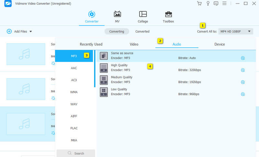The image size is (259, 157).
Task: Open the hamburger menu icon
Action: pyautogui.click(x=225, y=4)
